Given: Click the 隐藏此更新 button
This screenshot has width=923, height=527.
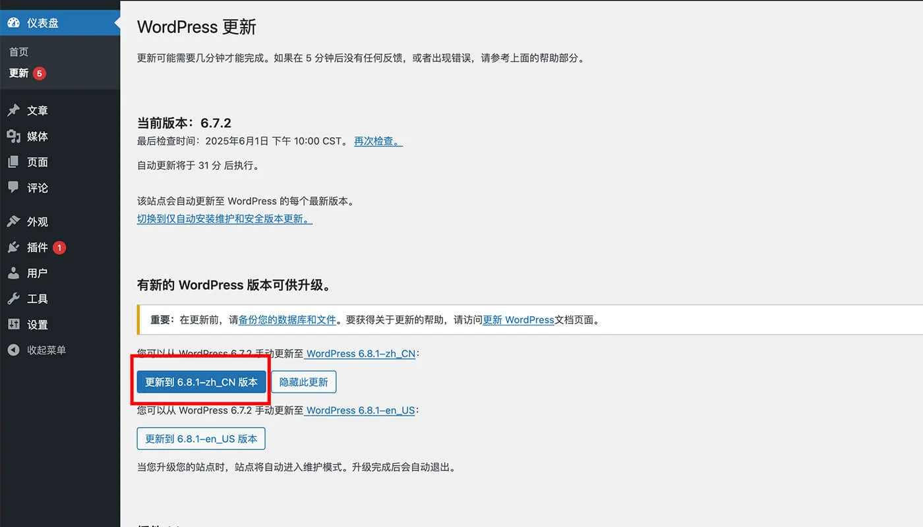Looking at the screenshot, I should pyautogui.click(x=303, y=381).
